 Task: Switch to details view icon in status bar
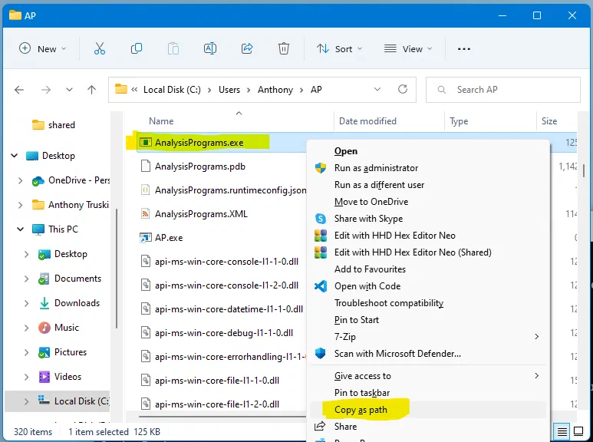pos(562,431)
